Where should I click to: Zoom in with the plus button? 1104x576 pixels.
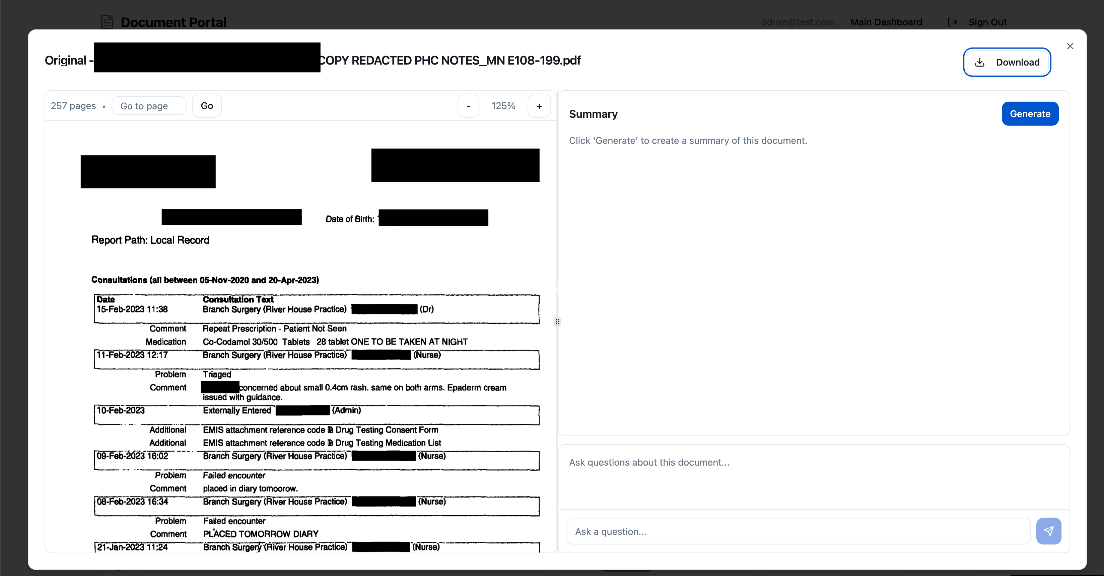539,106
